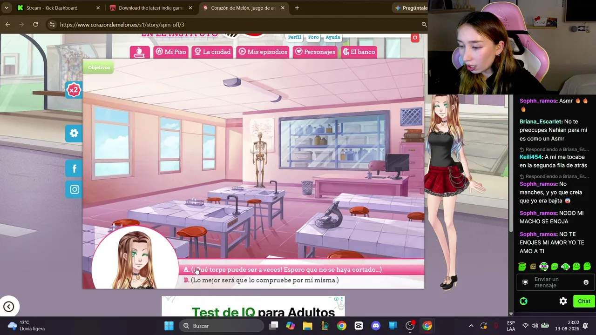
Task: Pick the gold angry face emote
Action: 533,267
